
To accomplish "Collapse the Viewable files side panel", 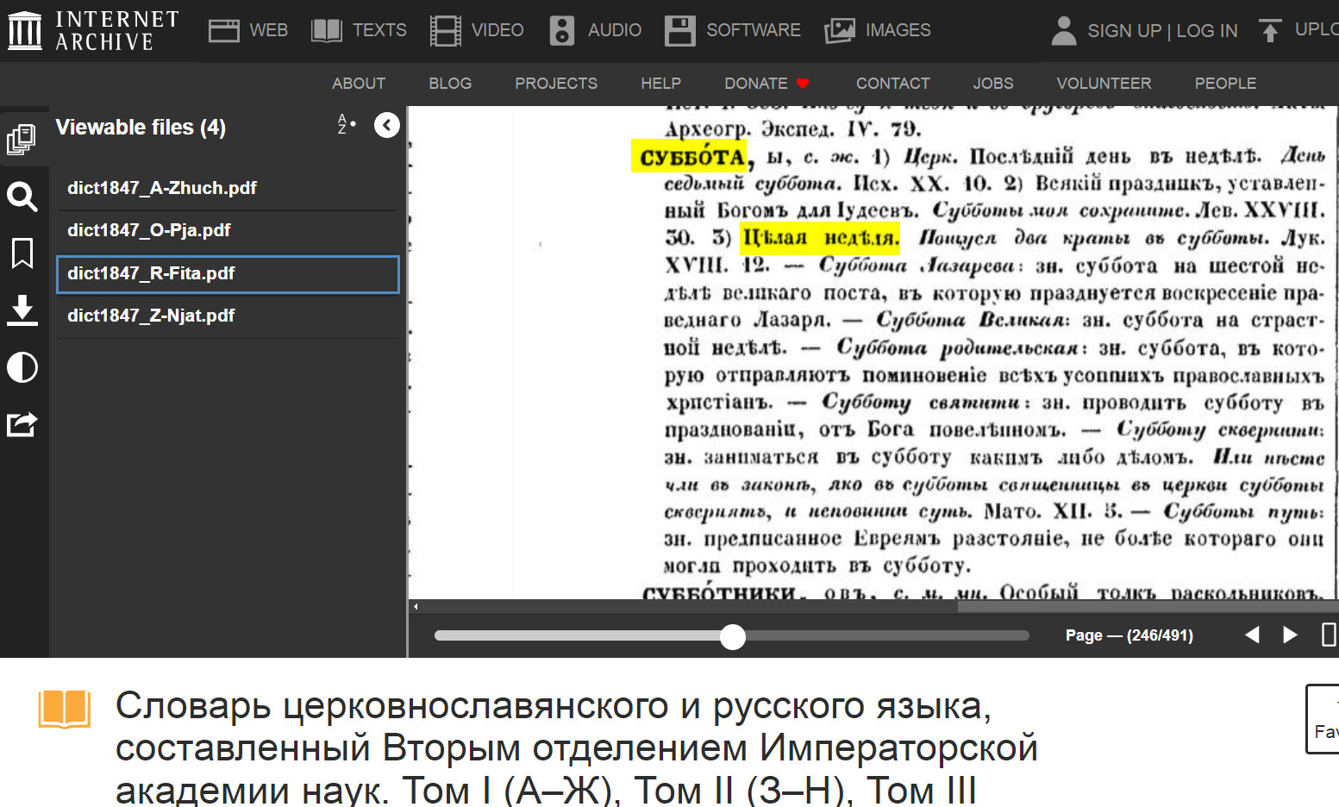I will point(387,125).
